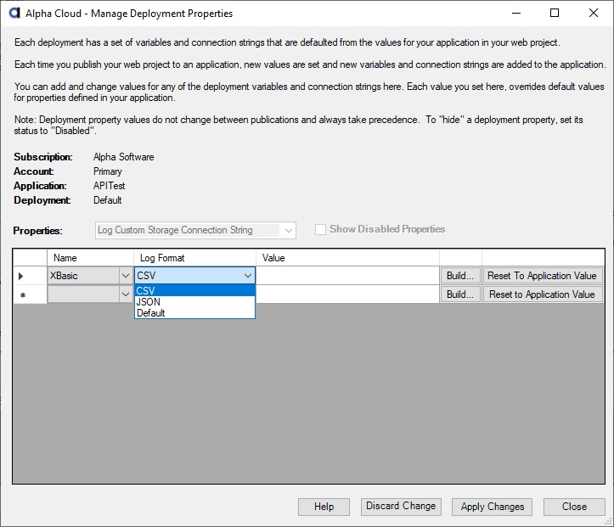Click the Value column header
The height and width of the screenshot is (527, 614).
coord(347,258)
